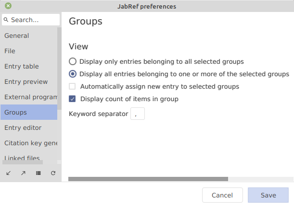Open the General preferences section
Image resolution: width=294 pixels, height=208 pixels.
pyautogui.click(x=17, y=35)
